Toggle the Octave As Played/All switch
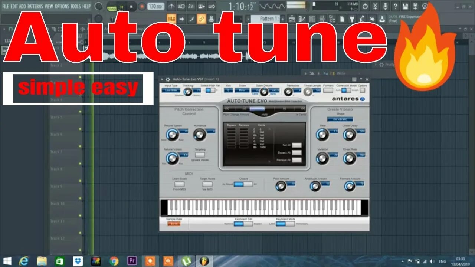Screen dimensions: 475x267 pyautogui.click(x=243, y=184)
